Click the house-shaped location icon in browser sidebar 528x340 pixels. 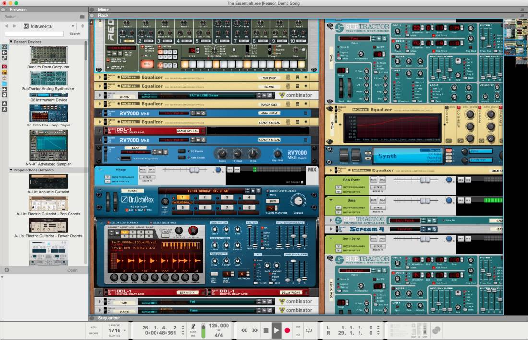pyautogui.click(x=4, y=78)
